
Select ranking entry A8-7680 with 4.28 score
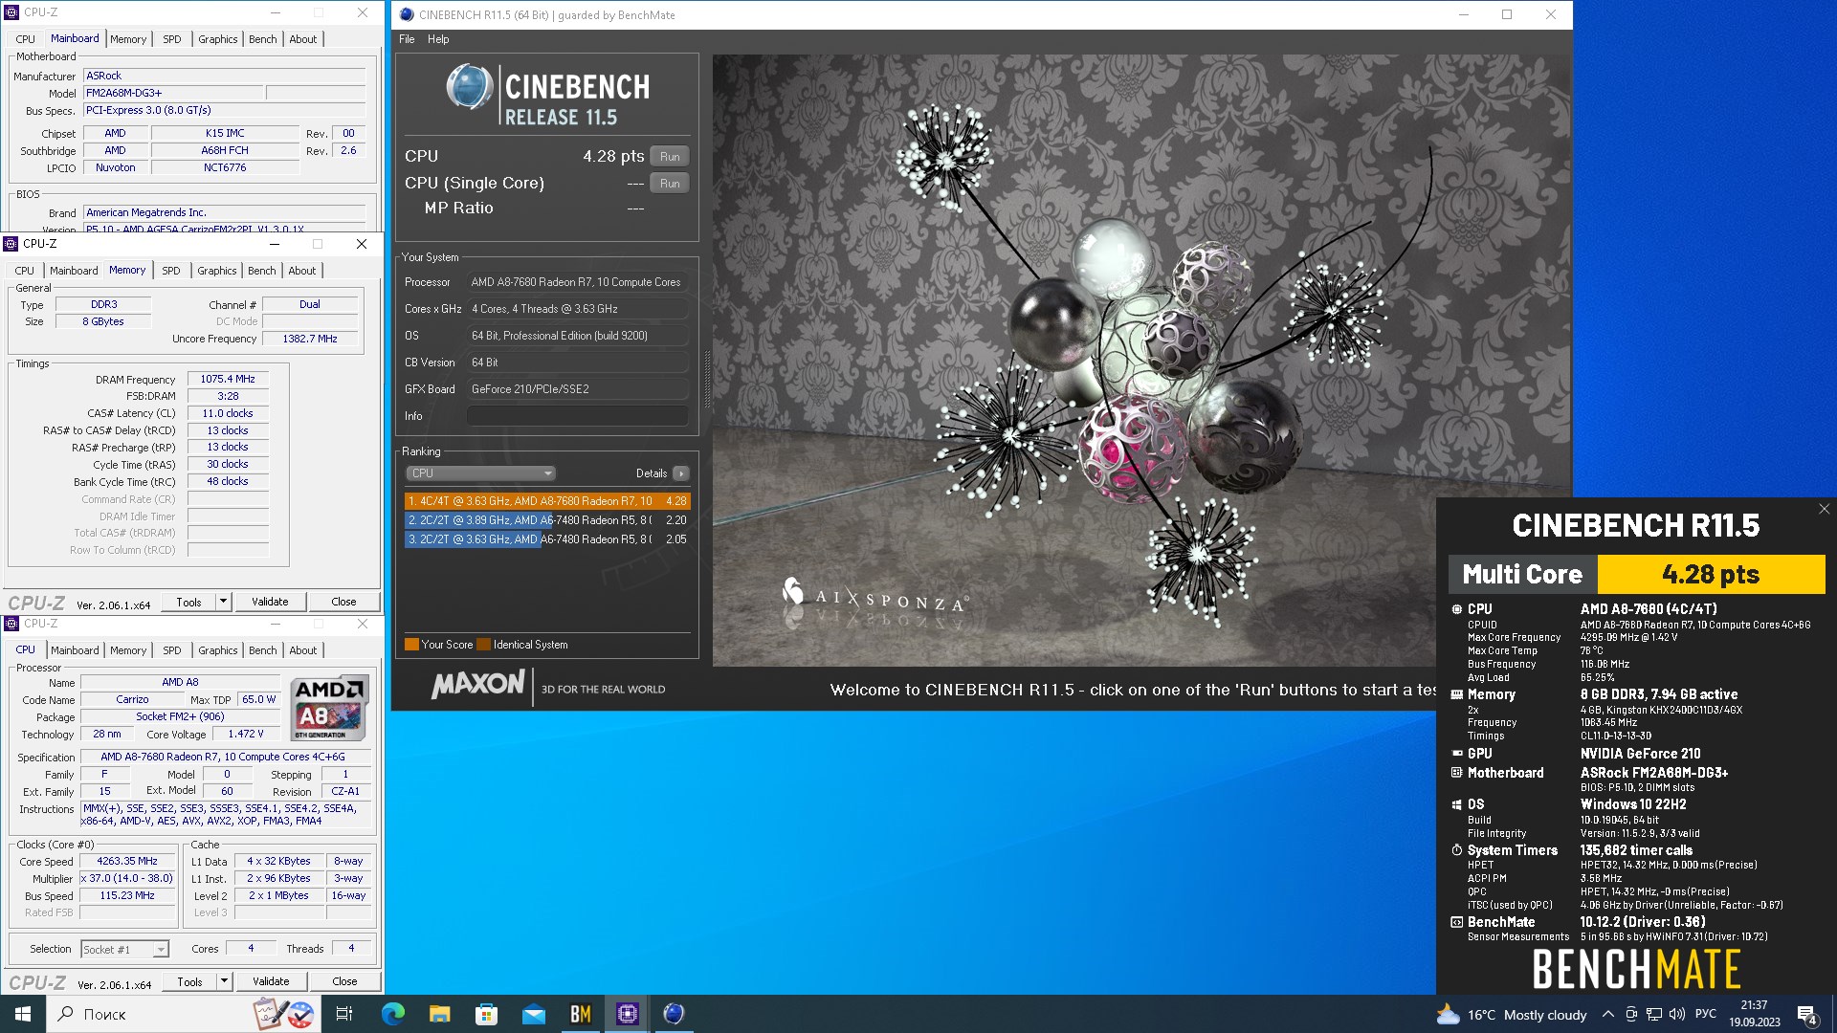pyautogui.click(x=546, y=501)
